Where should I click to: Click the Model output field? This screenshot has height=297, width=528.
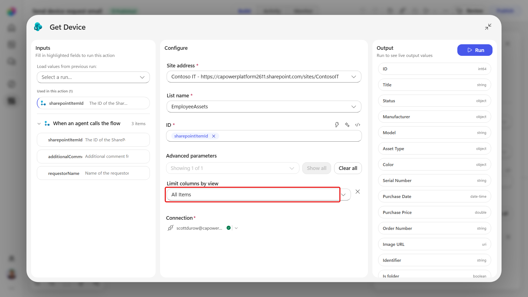[x=434, y=133]
